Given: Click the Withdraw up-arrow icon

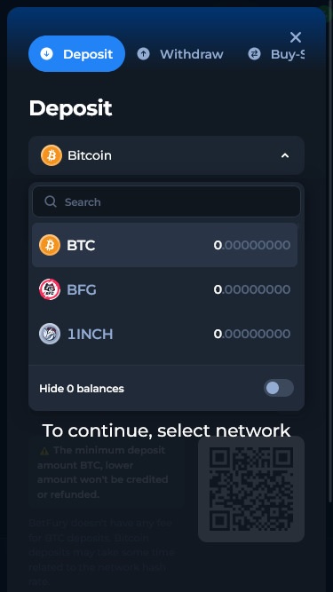Looking at the screenshot, I should point(143,54).
